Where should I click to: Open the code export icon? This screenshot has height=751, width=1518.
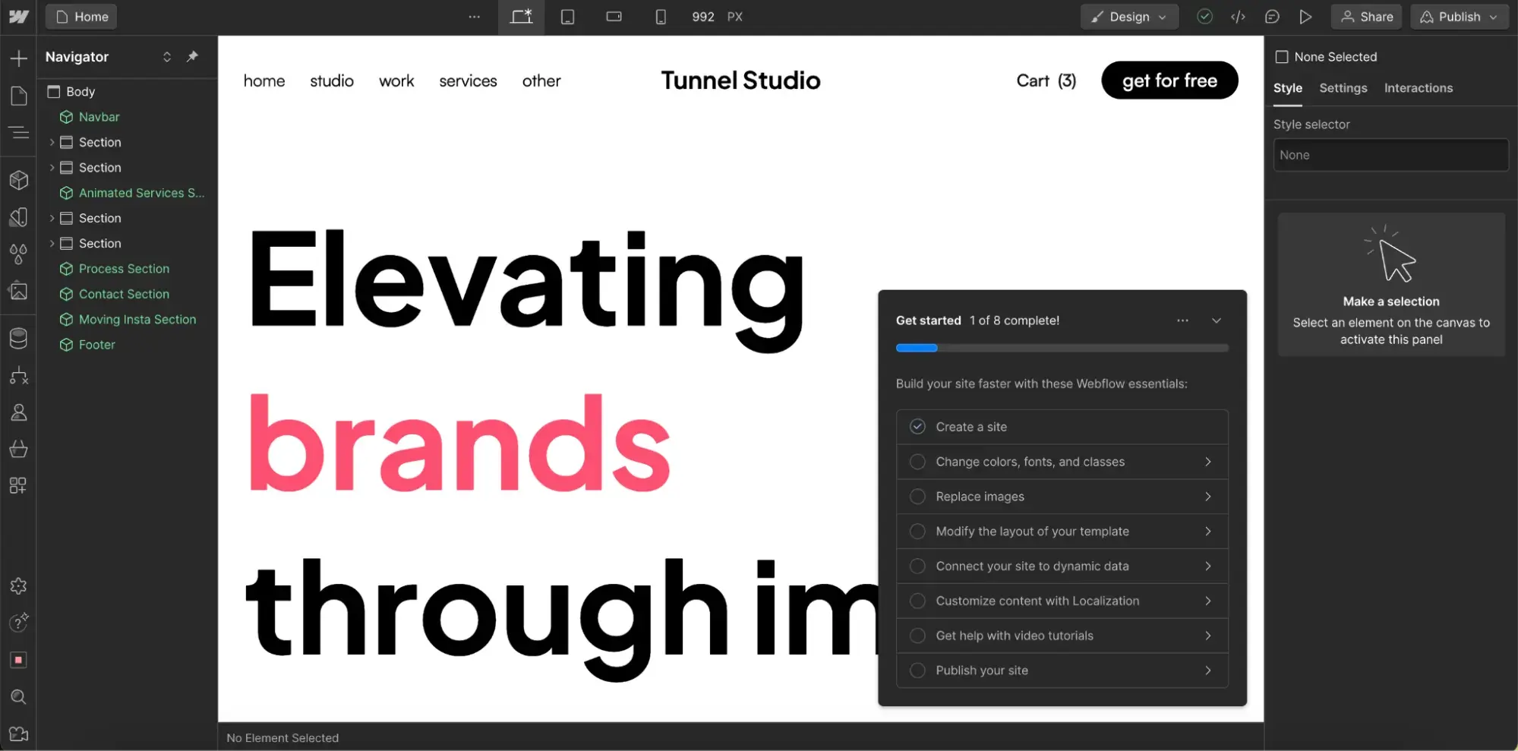pos(1238,17)
